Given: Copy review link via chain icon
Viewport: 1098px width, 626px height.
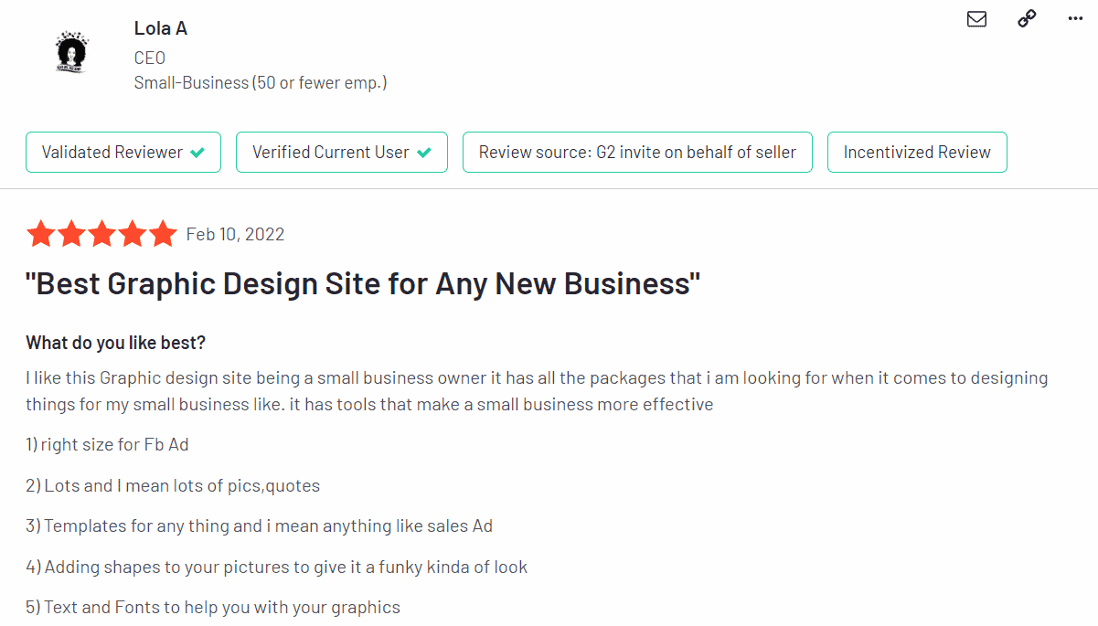Looking at the screenshot, I should (x=1027, y=19).
